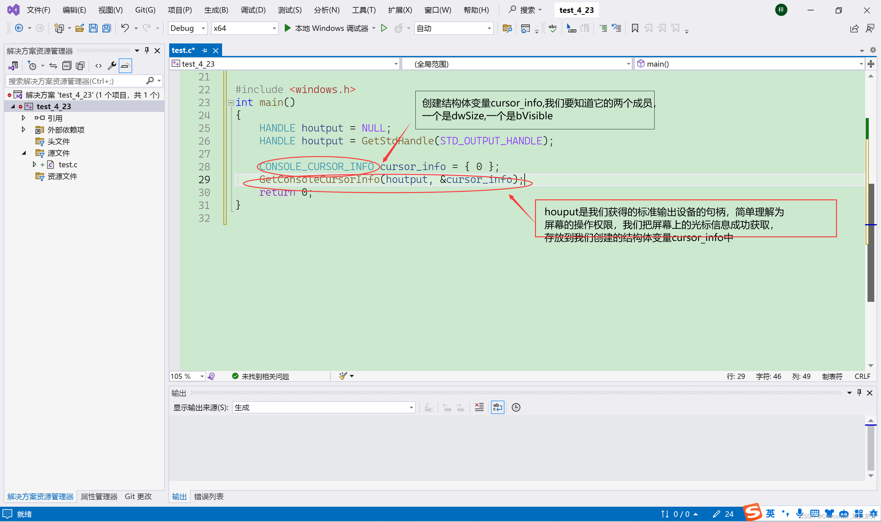Screen dimensions: 881x522
Task: Click the clear all output icon
Action: [x=479, y=407]
